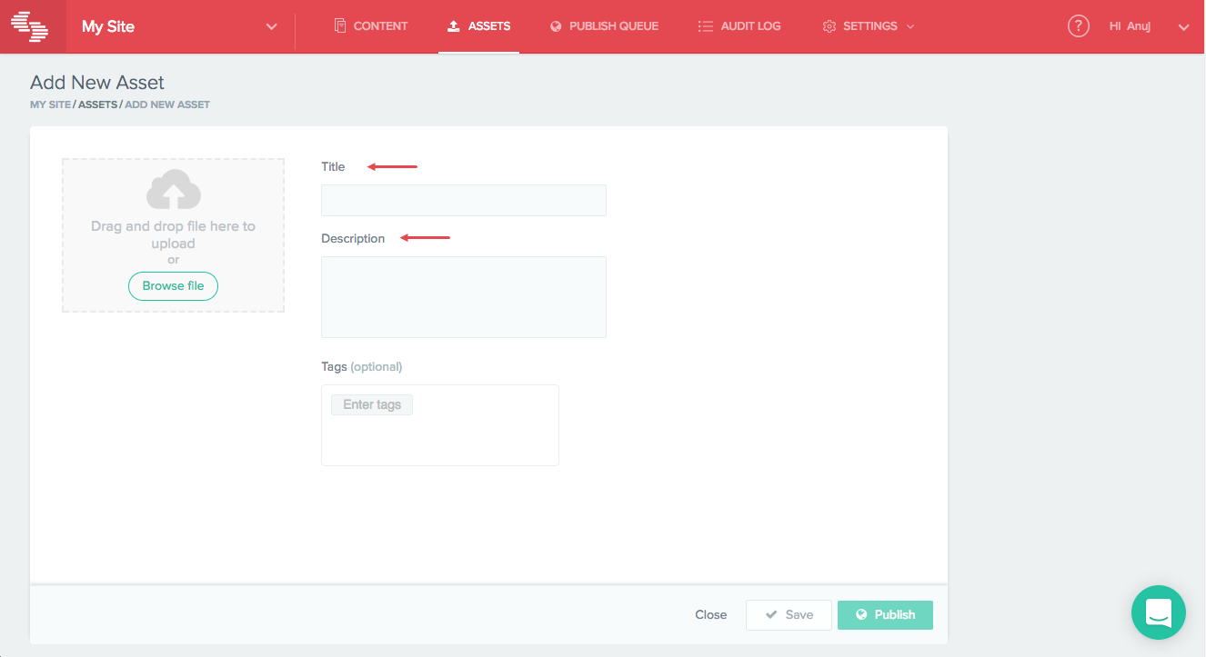Switch to the Assets tab
The width and height of the screenshot is (1206, 657).
[x=478, y=26]
